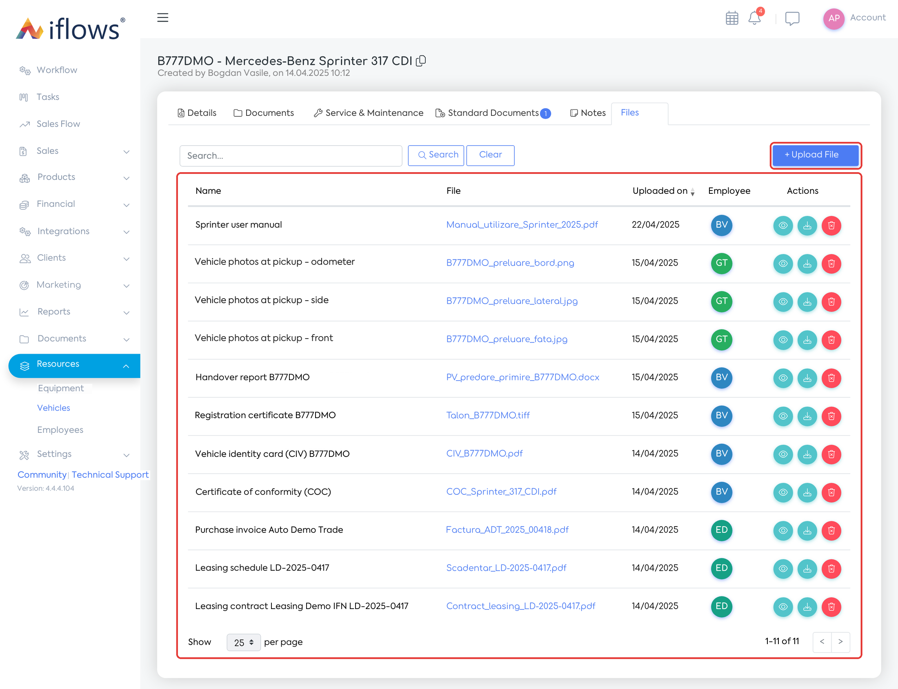
Task: Preview Certificate of conformity with eye icon
Action: coord(782,492)
